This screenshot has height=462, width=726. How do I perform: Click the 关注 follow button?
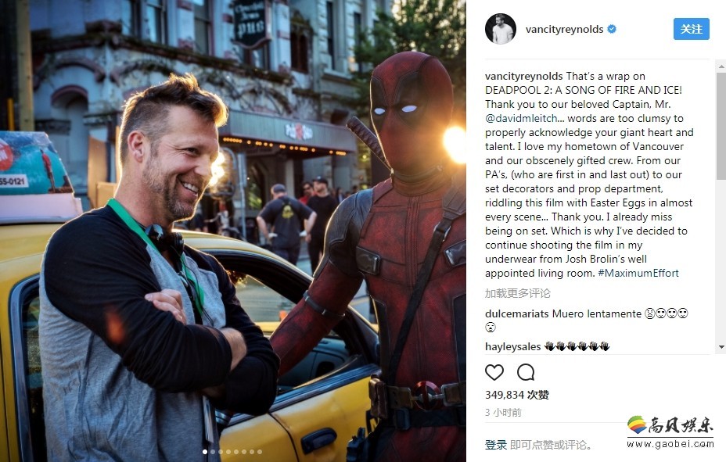(692, 29)
